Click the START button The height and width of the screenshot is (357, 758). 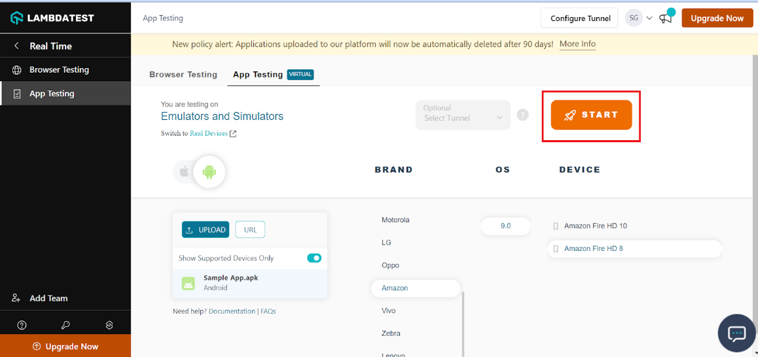591,115
